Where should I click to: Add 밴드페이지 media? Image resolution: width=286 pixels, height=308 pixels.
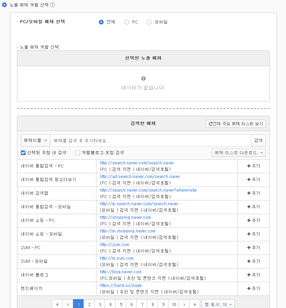(254, 288)
